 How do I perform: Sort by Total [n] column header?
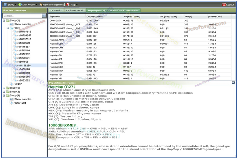coord(195,17)
